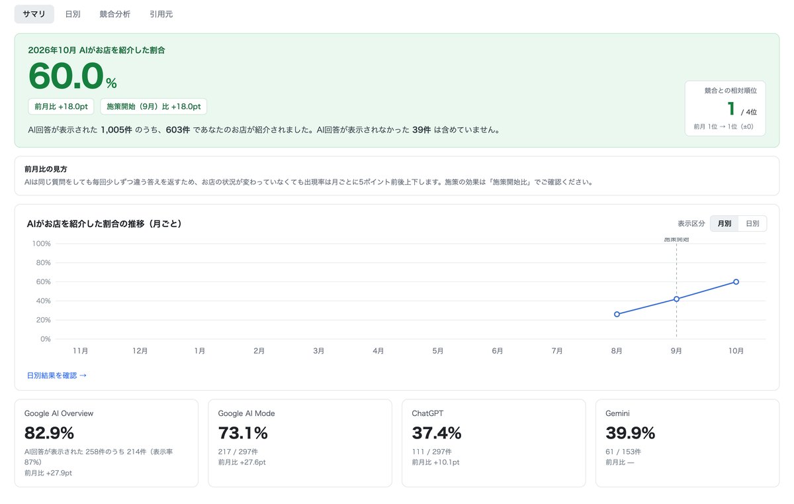Open the Google AI Overview card
Image resolution: width=794 pixels, height=504 pixels.
(x=107, y=443)
